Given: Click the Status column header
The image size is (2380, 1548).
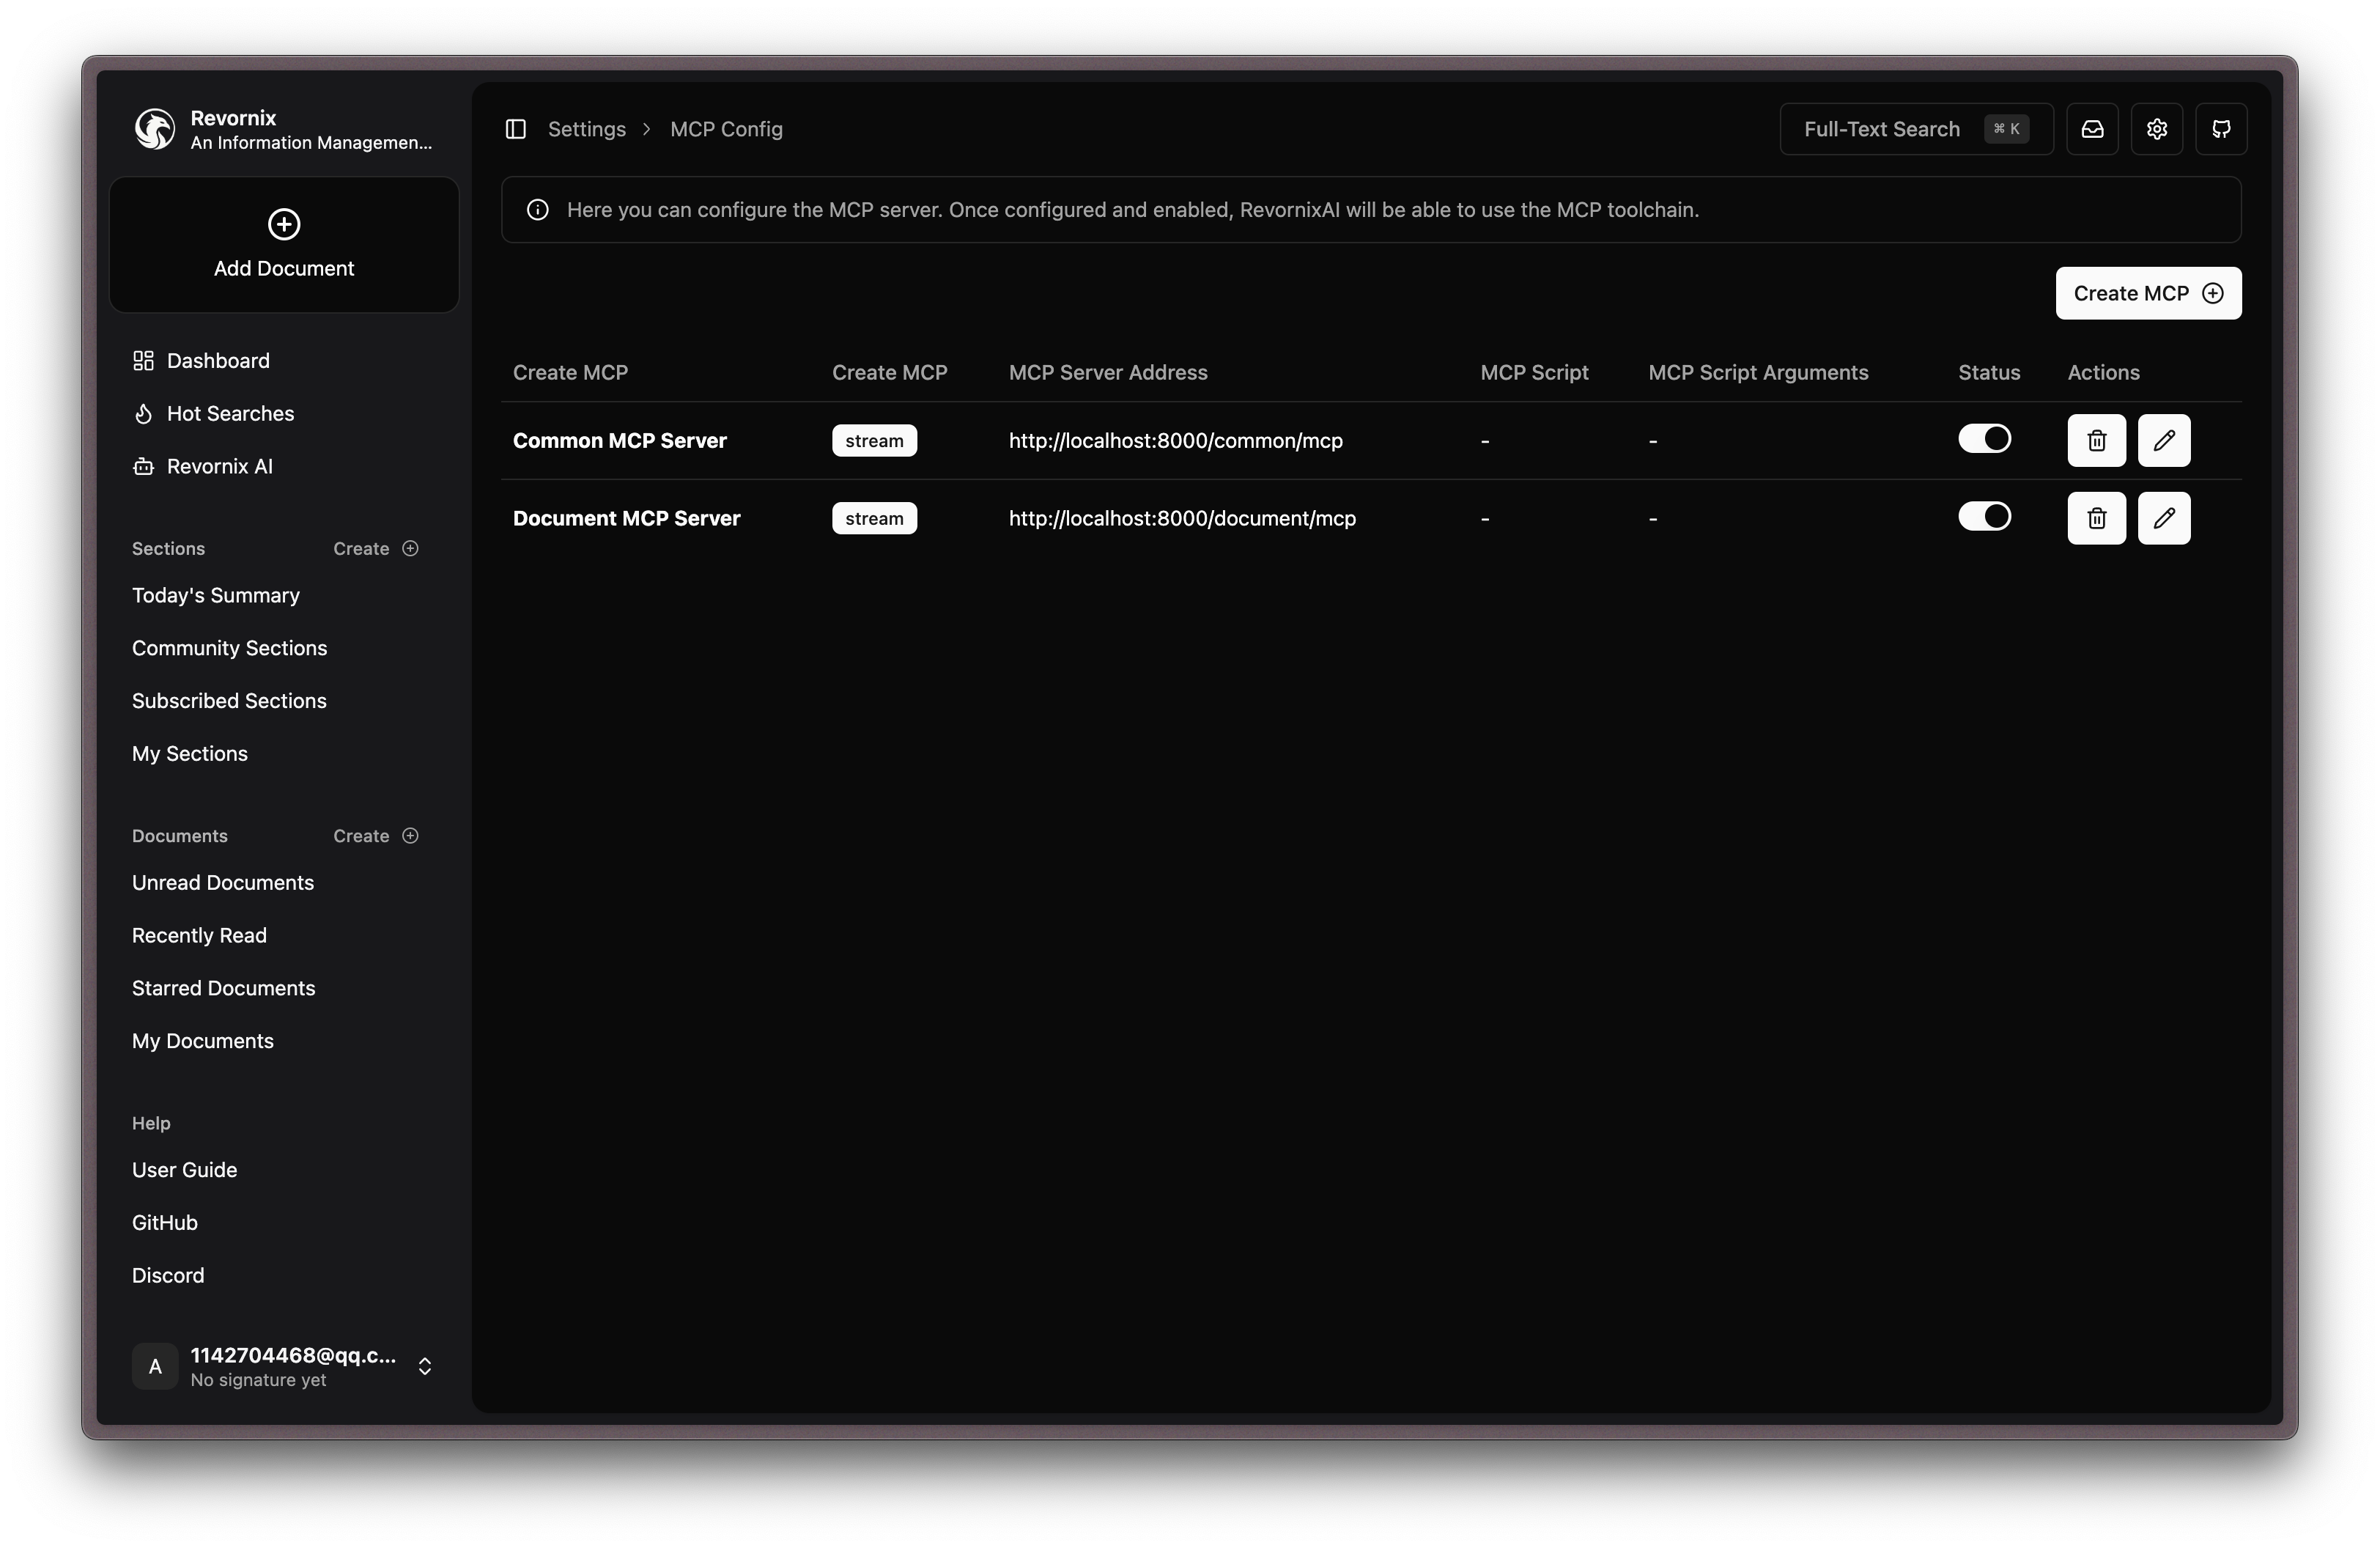Looking at the screenshot, I should click(x=1989, y=373).
